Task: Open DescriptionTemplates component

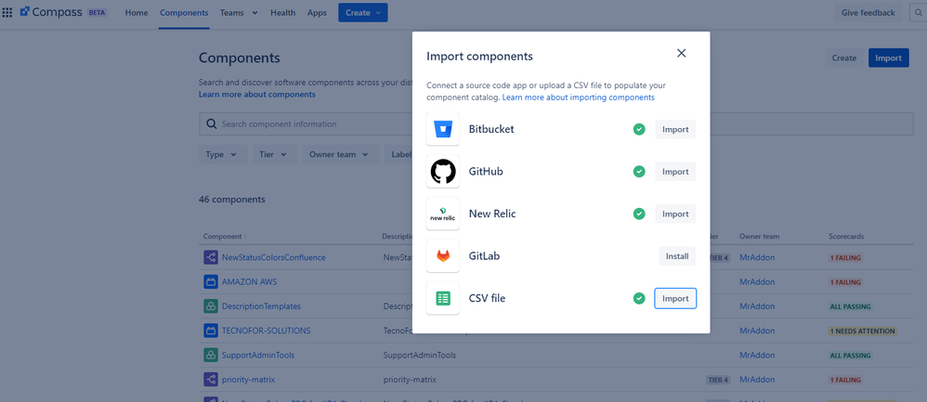Action: 261,306
